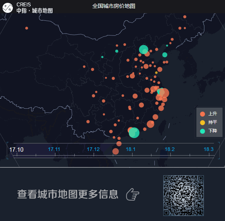
Task: Select 17.10 on the timeline
Action: click(16, 149)
